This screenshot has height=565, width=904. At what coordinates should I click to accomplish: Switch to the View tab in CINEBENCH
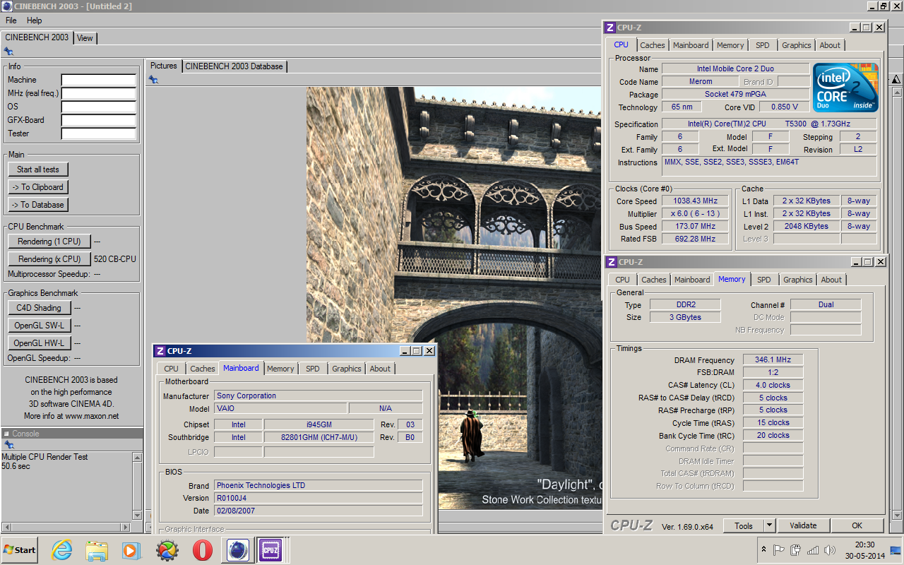[x=85, y=38]
